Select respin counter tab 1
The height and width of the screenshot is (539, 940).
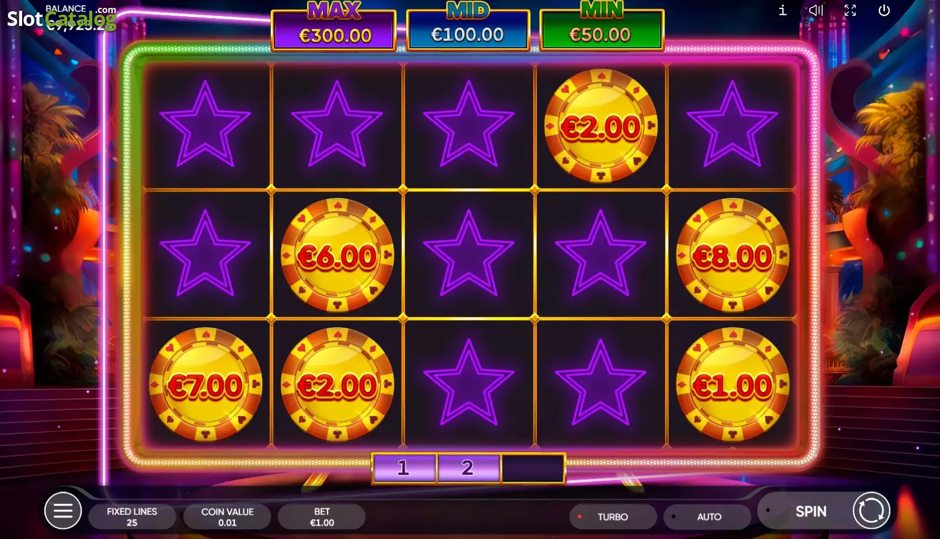pos(404,468)
